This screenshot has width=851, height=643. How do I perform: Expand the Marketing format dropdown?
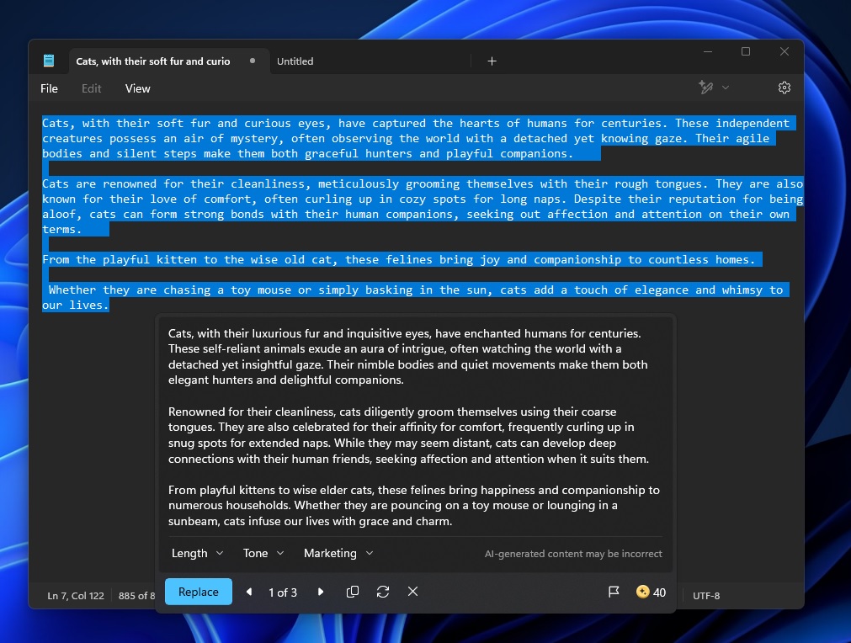[x=338, y=553]
